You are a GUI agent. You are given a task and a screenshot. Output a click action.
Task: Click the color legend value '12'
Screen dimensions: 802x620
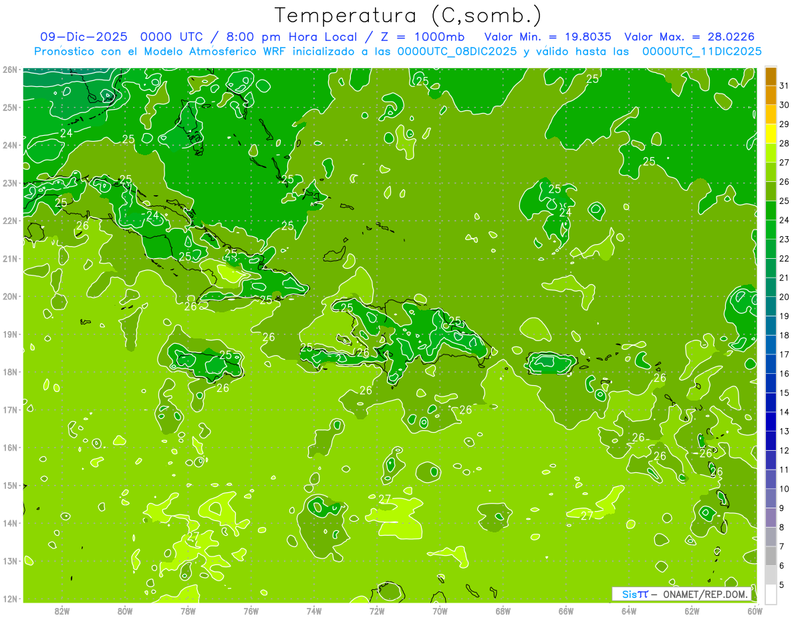click(785, 451)
